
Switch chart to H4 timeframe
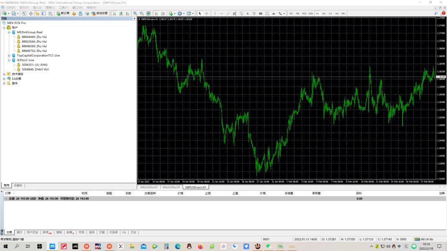click(324, 13)
